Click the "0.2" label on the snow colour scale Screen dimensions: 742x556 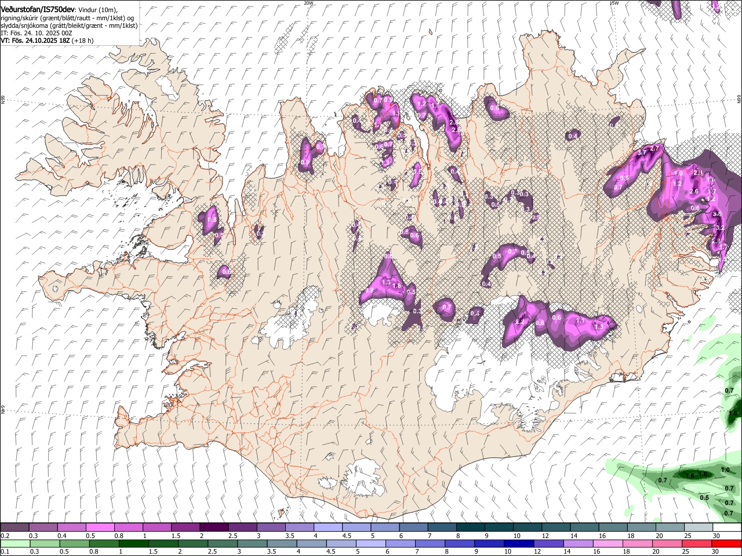(x=5, y=536)
